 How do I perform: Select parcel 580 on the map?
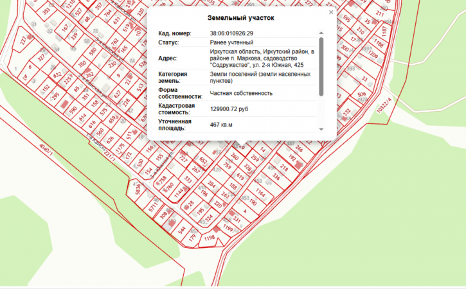pyautogui.click(x=93, y=51)
